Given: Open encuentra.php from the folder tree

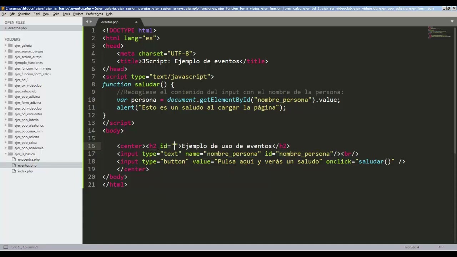Looking at the screenshot, I should click(29, 160).
